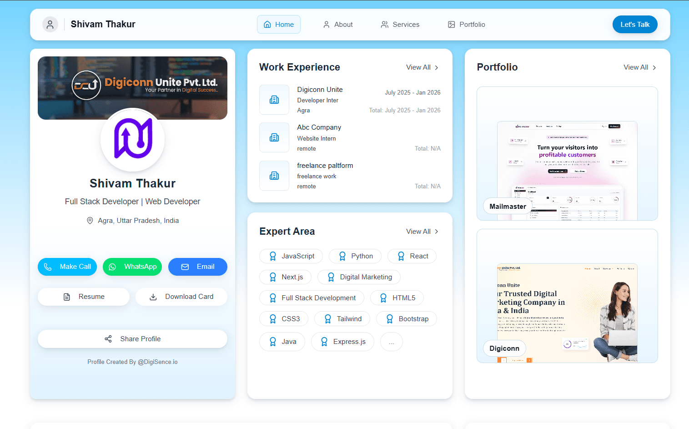The image size is (689, 429).
Task: Click the Home icon in navbar
Action: click(267, 25)
